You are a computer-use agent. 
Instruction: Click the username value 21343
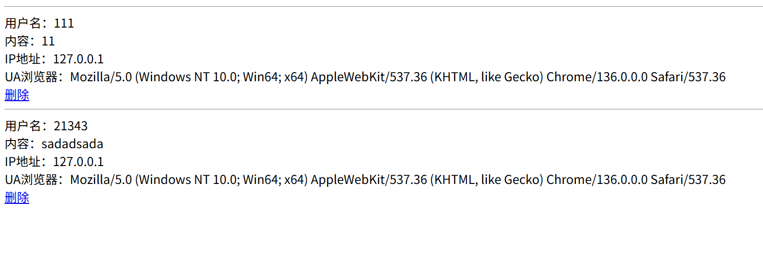click(71, 126)
